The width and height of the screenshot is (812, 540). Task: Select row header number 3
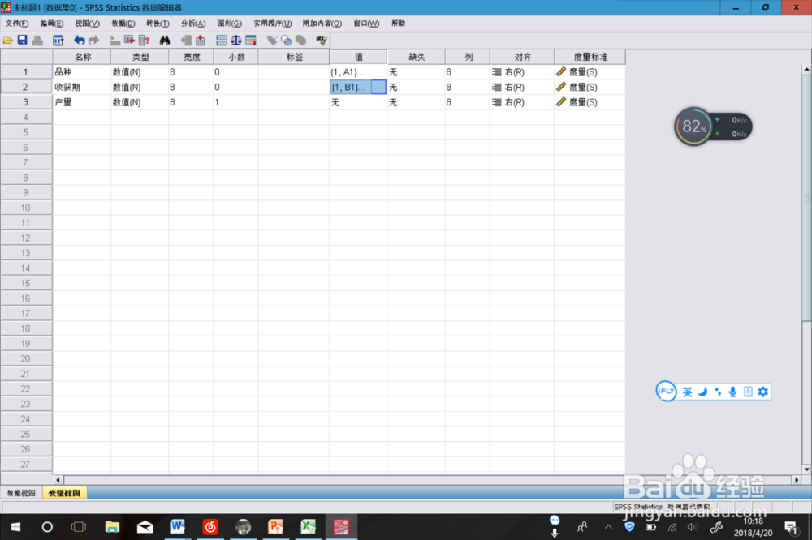point(26,102)
